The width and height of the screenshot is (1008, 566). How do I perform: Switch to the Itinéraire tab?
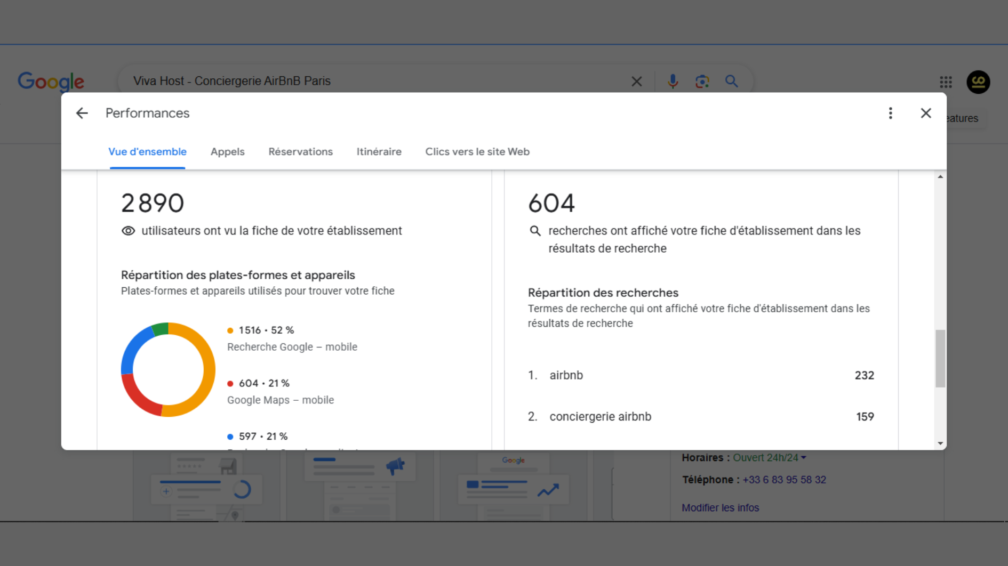click(379, 152)
